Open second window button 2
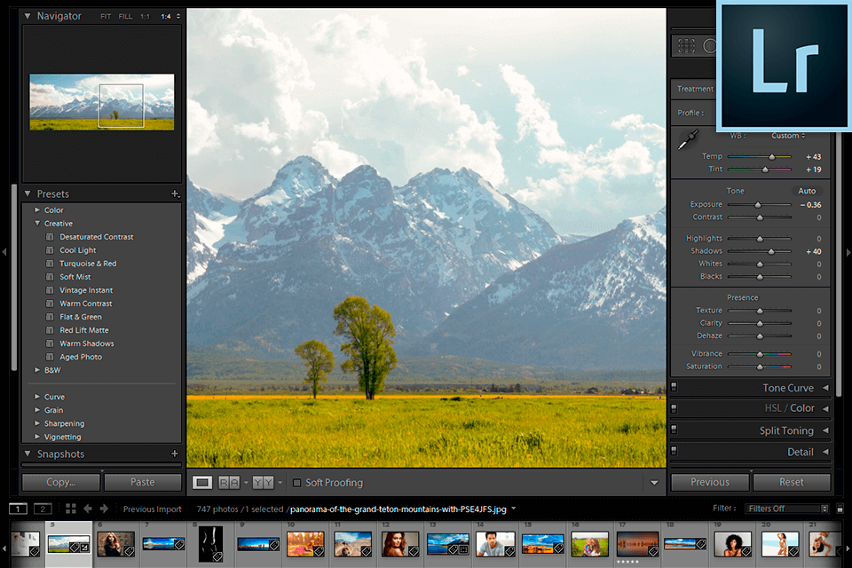The width and height of the screenshot is (852, 568). click(x=43, y=509)
